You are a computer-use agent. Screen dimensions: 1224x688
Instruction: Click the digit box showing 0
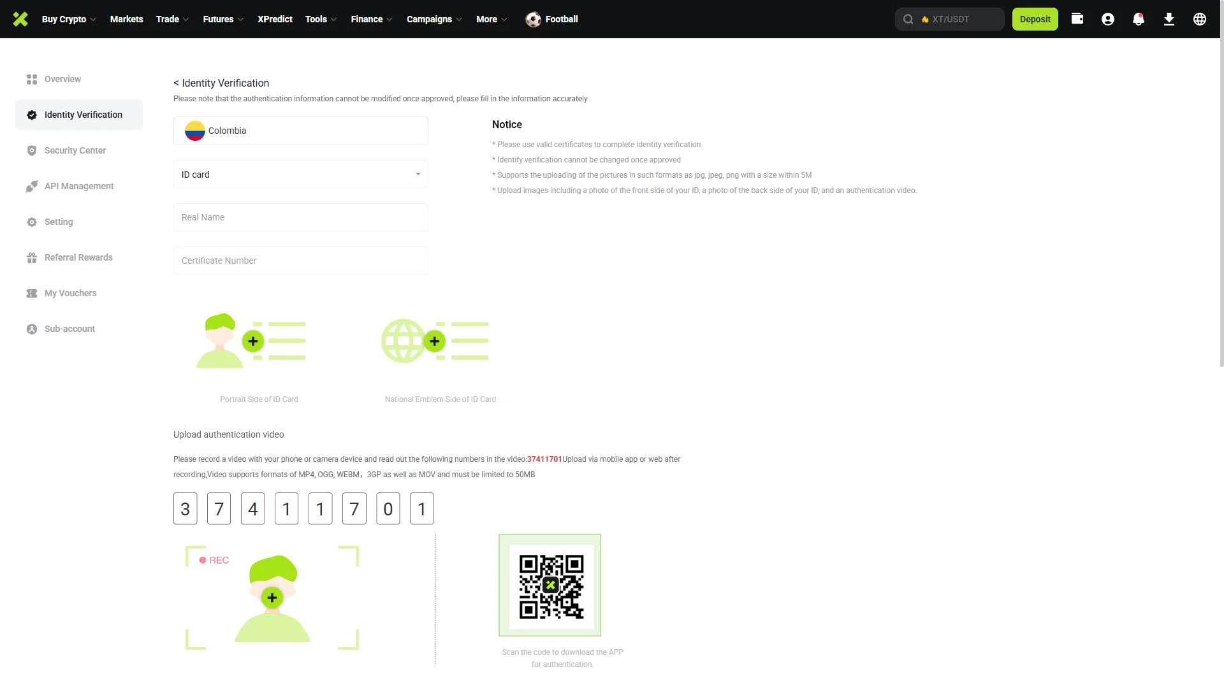[x=388, y=508]
